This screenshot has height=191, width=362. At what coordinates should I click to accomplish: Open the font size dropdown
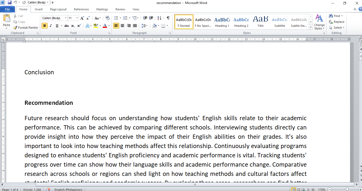[x=77, y=18]
